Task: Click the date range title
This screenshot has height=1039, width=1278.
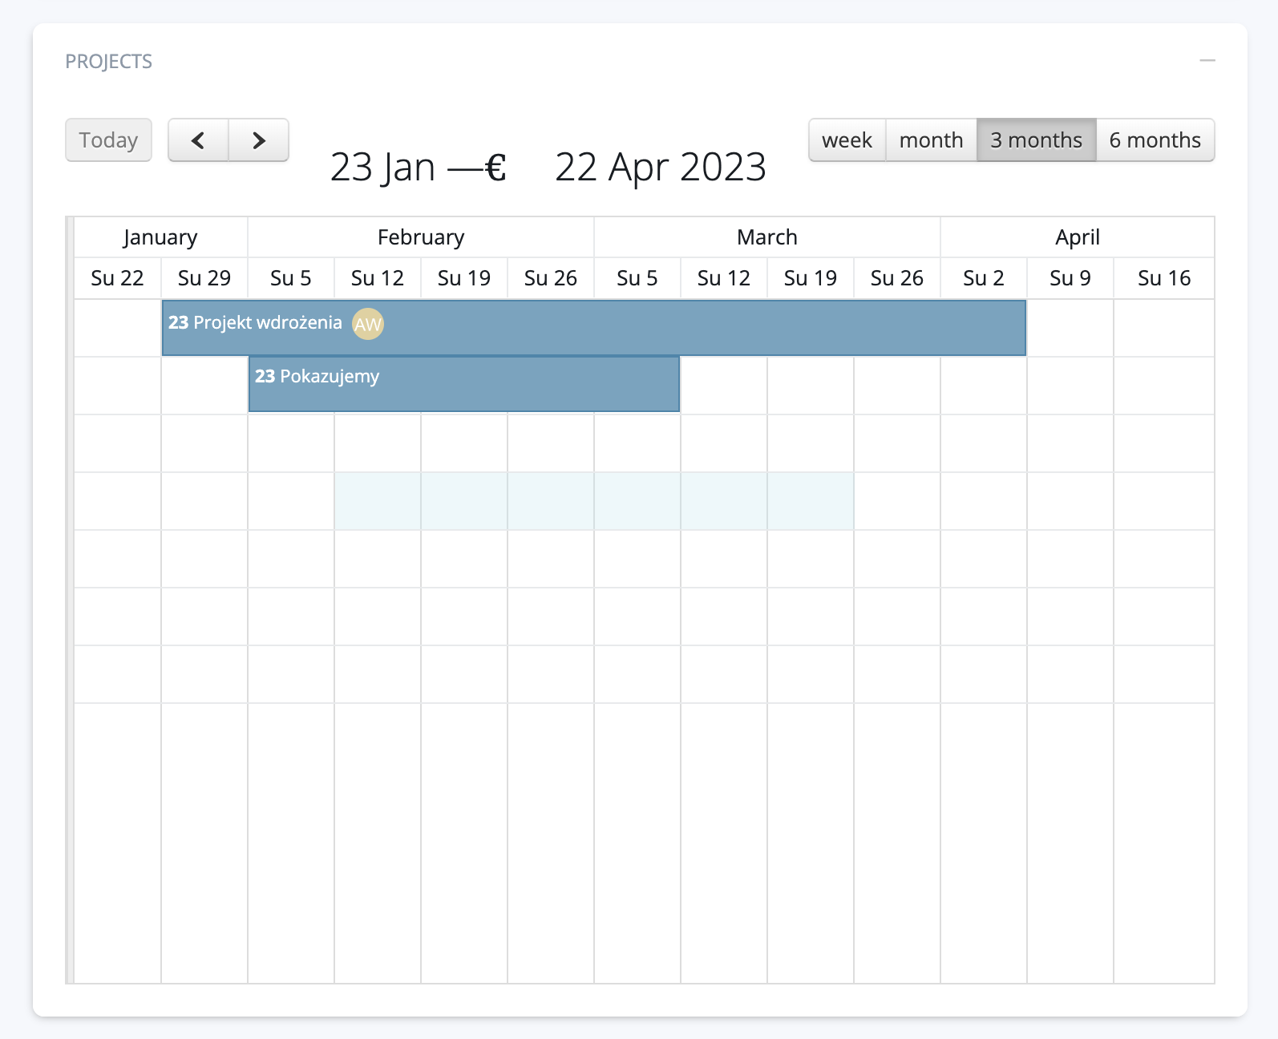Action: tap(548, 168)
